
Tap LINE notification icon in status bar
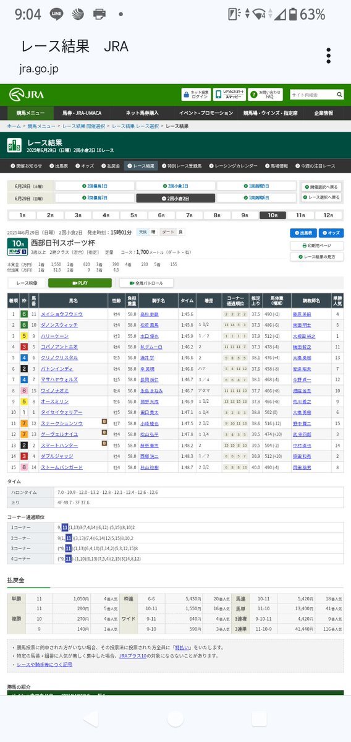(x=56, y=14)
